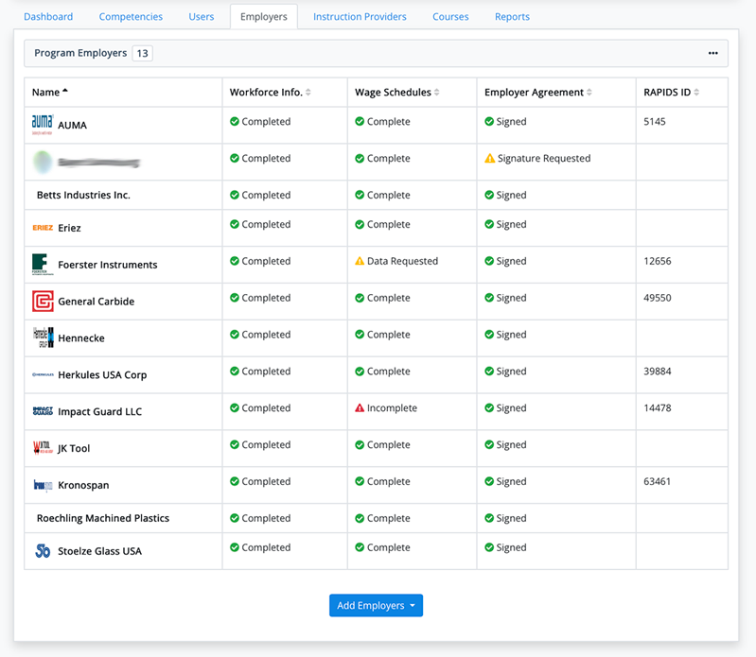The width and height of the screenshot is (756, 657).
Task: Click the Data Requested warning icon
Action: (x=360, y=261)
